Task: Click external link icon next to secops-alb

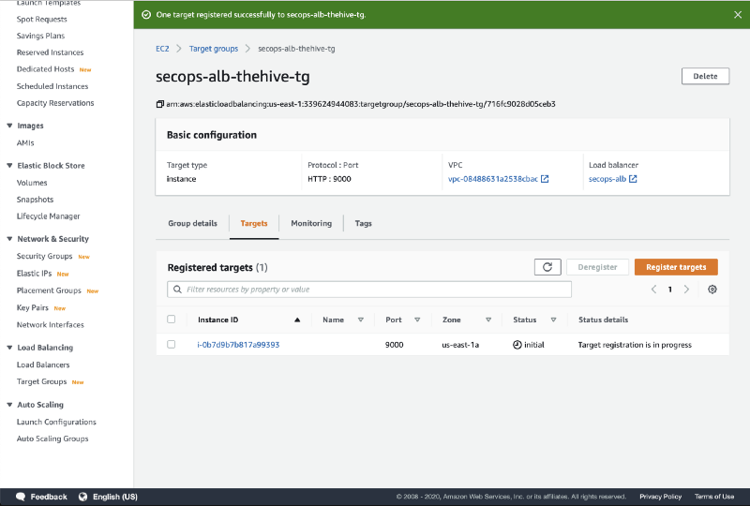Action: (633, 179)
